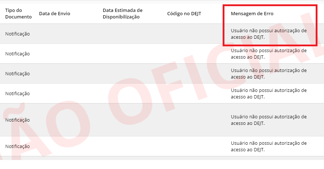Select the DEJT error message in fourth row
This screenshot has height=169, width=324.
tap(269, 94)
